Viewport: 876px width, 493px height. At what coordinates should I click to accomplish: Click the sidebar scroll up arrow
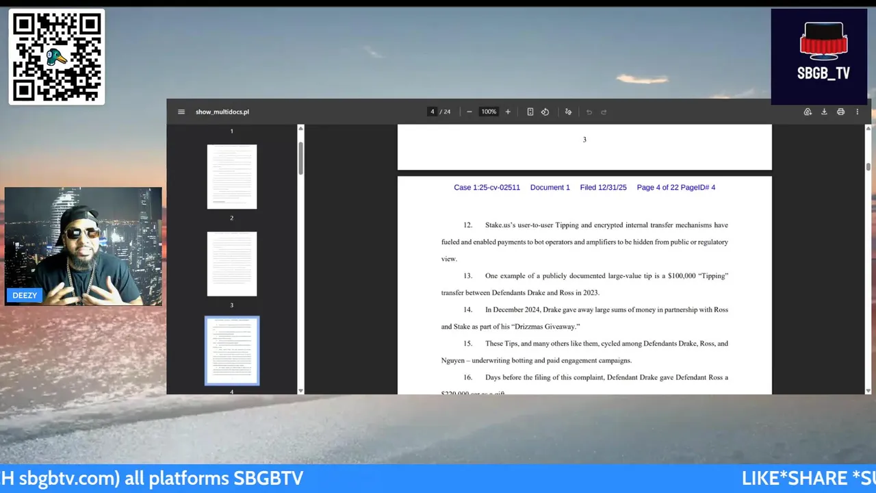[300, 128]
